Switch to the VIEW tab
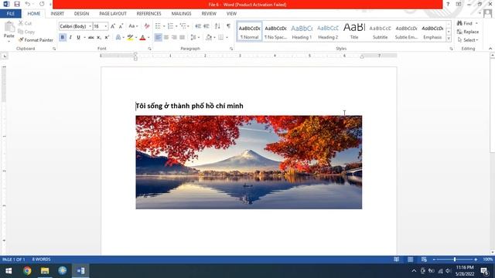 (231, 14)
